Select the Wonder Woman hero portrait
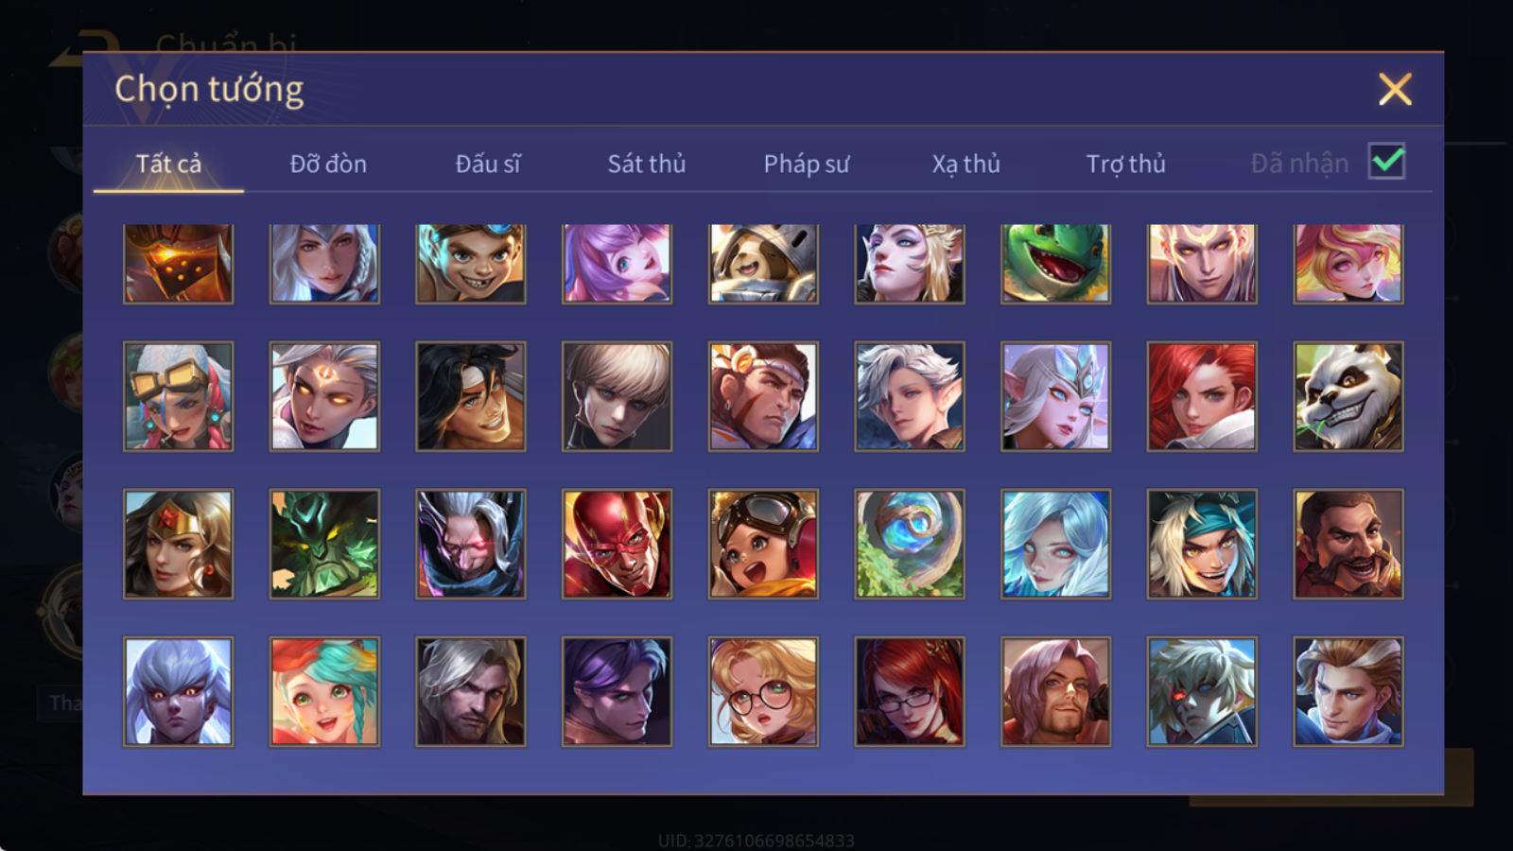The height and width of the screenshot is (851, 1513). click(x=178, y=544)
